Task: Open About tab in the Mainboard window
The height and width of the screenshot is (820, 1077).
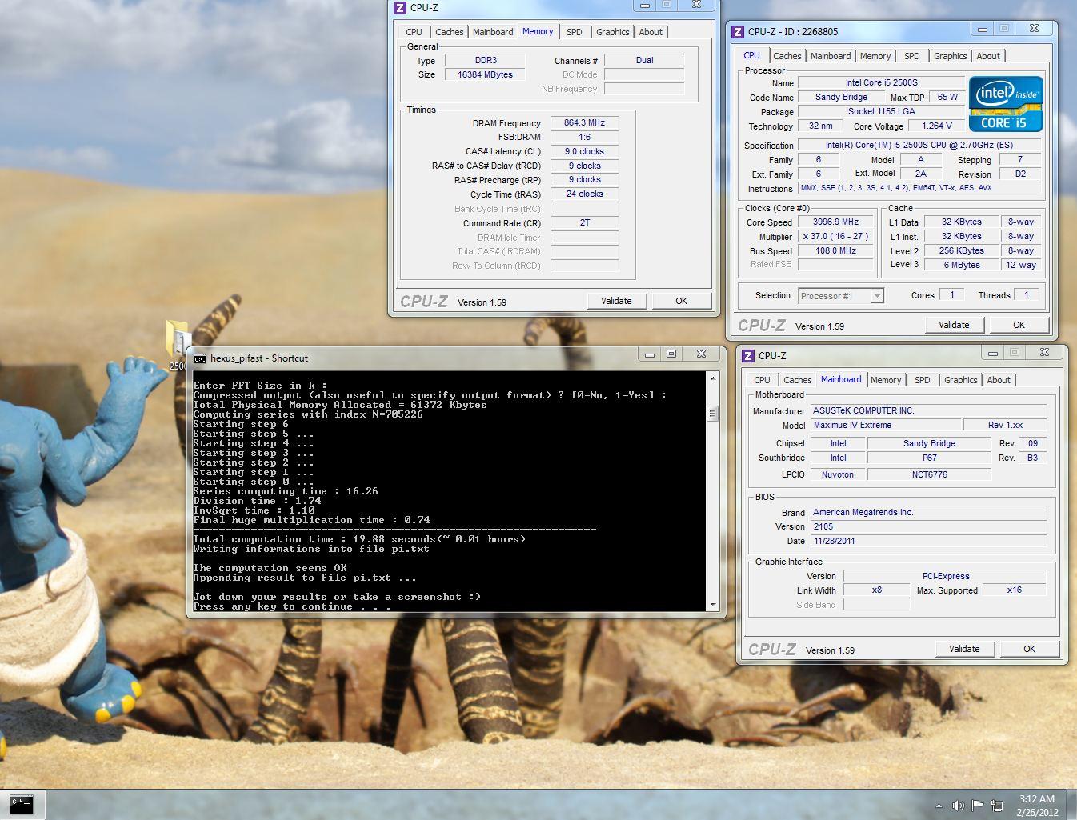Action: pos(999,380)
